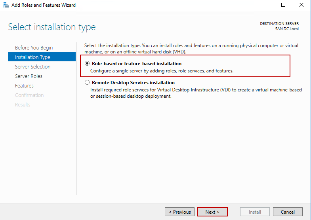Click the Virtual Desktop Infrastructure description text
The height and width of the screenshot is (220, 311).
pos(196,93)
